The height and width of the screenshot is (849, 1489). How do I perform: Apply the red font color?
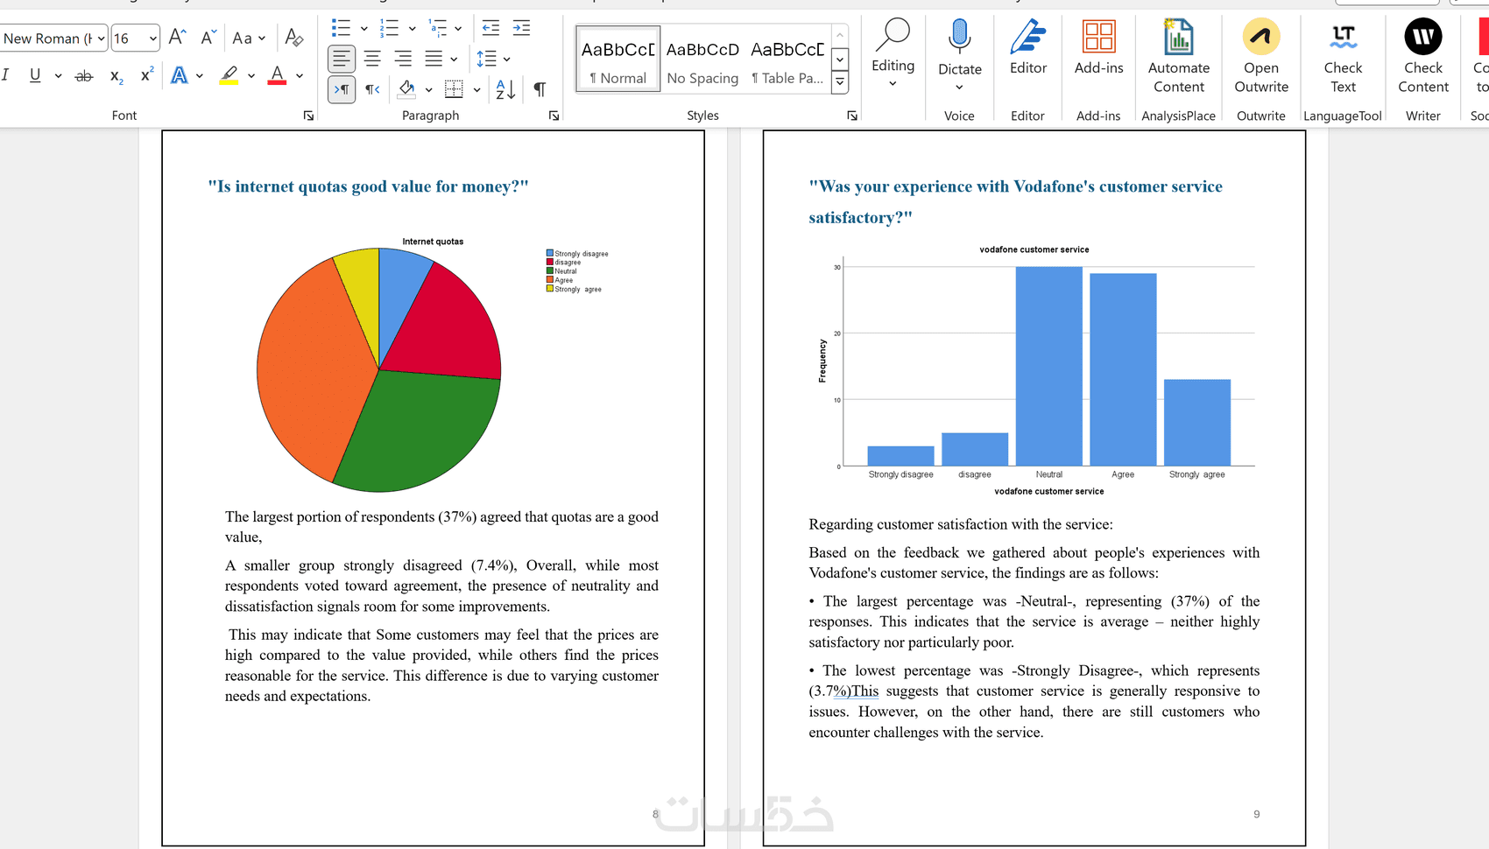pos(278,76)
